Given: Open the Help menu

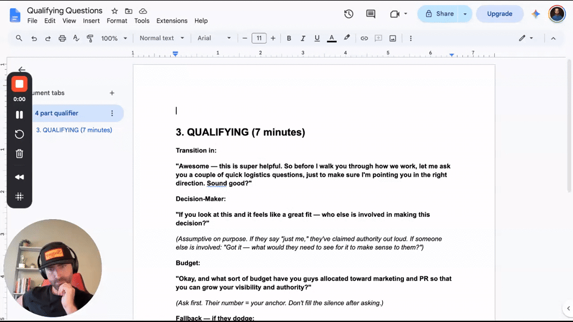Looking at the screenshot, I should (x=201, y=21).
